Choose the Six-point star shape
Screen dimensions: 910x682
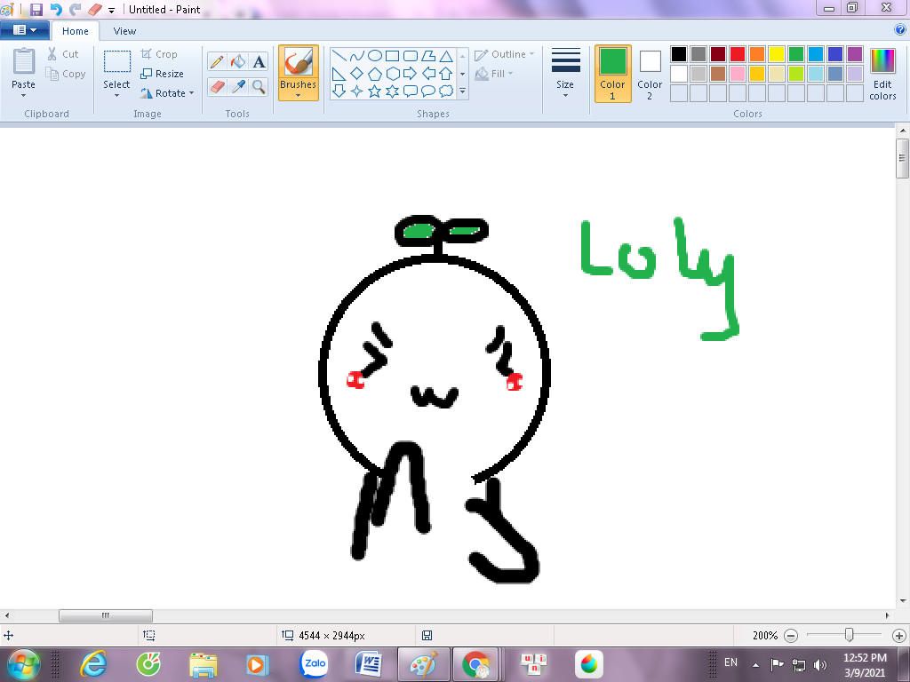(393, 91)
